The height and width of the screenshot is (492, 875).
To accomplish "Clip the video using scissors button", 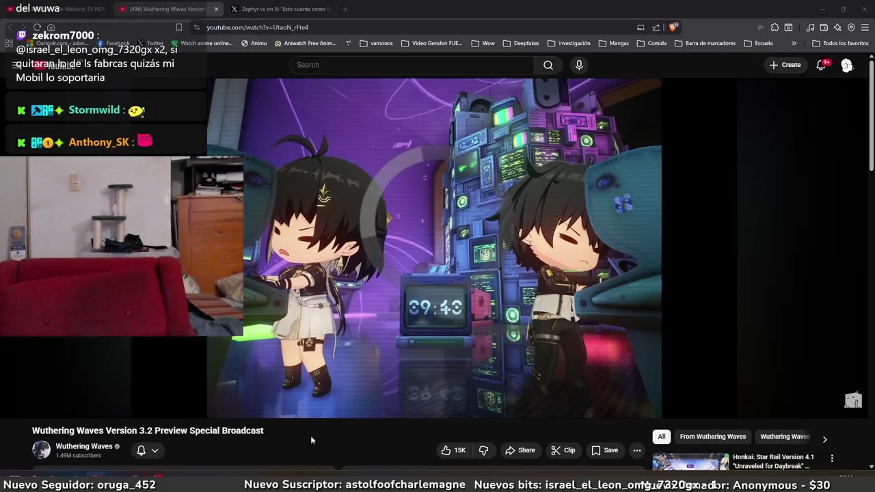I will [x=563, y=450].
